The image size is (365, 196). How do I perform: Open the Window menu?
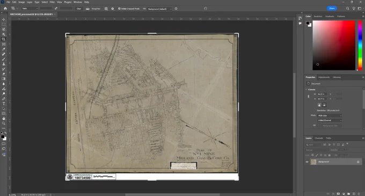[x=77, y=2]
